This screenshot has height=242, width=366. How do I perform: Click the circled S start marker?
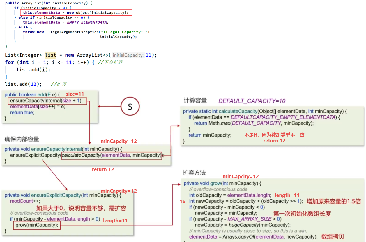click(x=130, y=107)
